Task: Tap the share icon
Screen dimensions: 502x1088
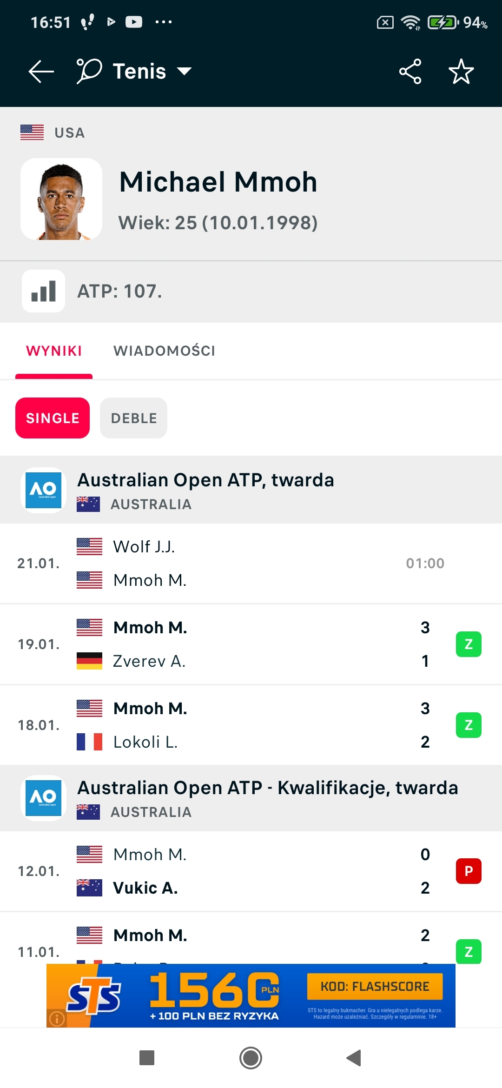Action: (x=410, y=72)
